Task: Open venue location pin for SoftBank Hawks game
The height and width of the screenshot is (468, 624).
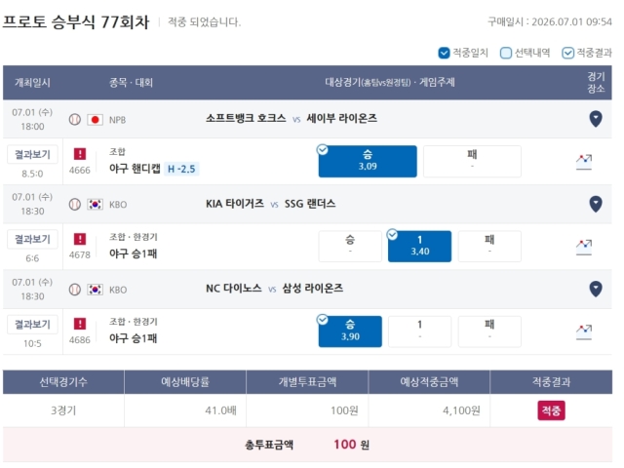Action: point(596,119)
